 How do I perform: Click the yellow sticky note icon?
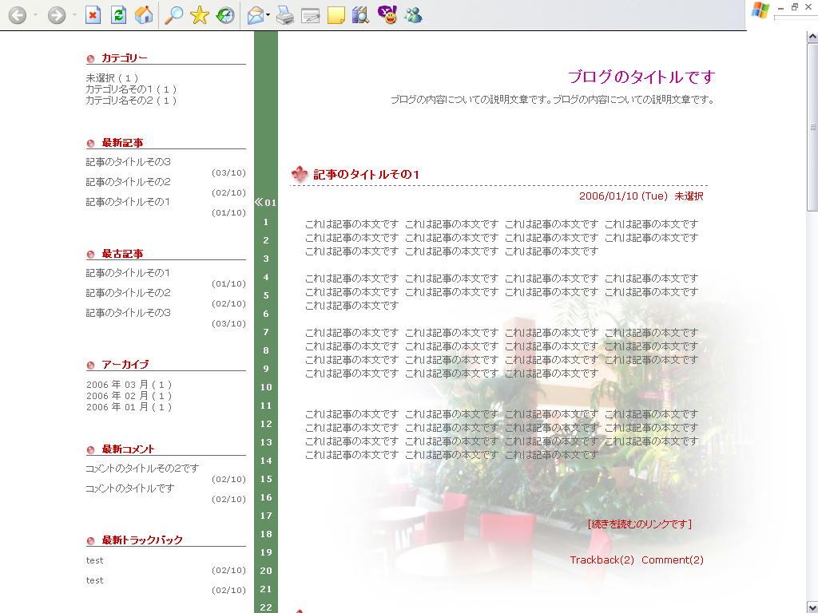coord(336,16)
